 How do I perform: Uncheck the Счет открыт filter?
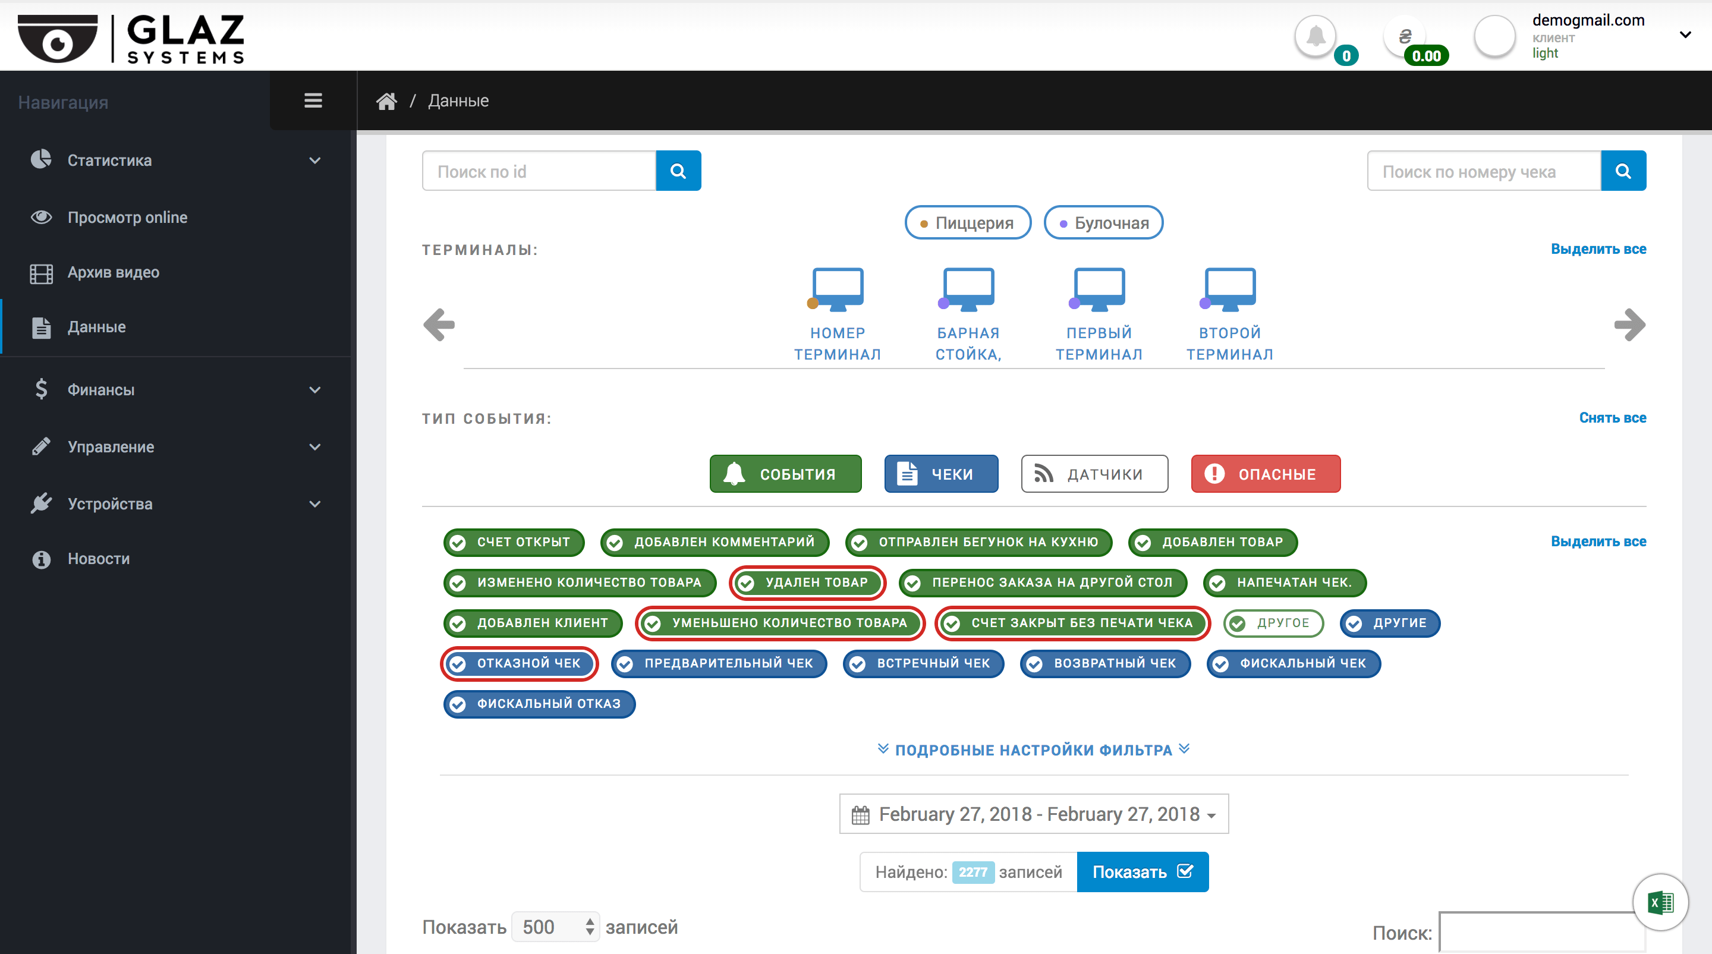(x=514, y=542)
